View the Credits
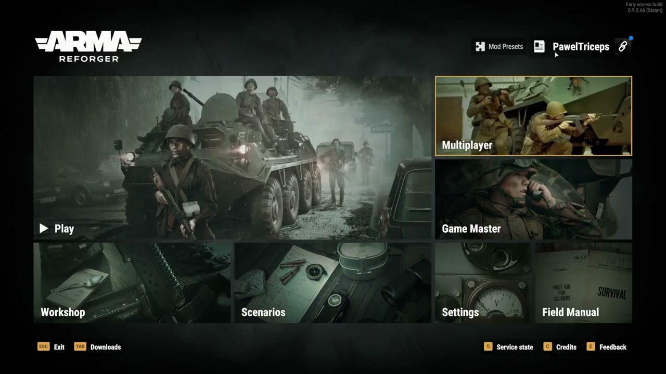 point(560,347)
